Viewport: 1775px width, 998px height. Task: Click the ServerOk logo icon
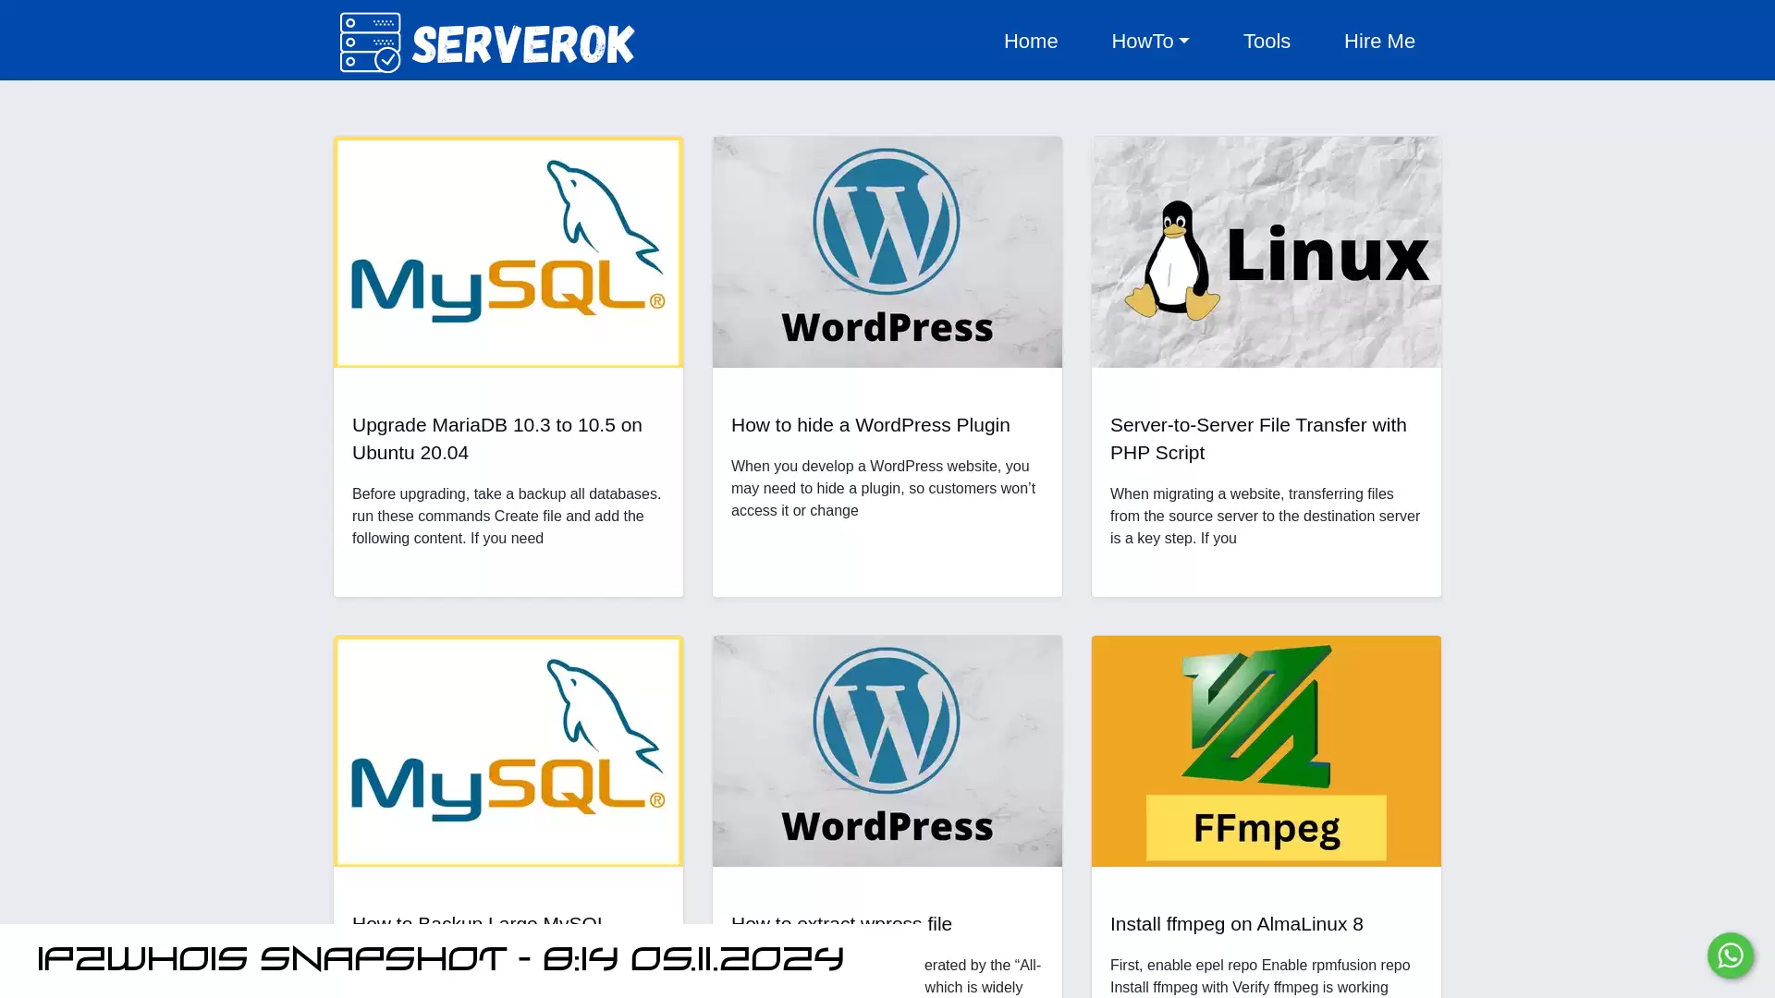[370, 43]
